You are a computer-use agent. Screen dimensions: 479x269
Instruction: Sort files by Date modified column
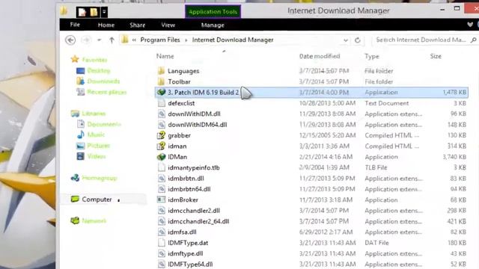pos(320,56)
